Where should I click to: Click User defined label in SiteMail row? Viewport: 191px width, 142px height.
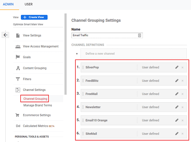(x=151, y=134)
